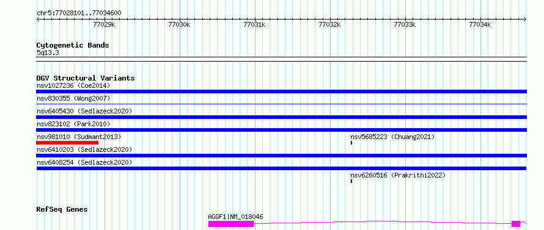Image resolution: width=544 pixels, height=230 pixels.
Task: Open the AGGF1|NM_018046 gene label
Action: coord(235,217)
